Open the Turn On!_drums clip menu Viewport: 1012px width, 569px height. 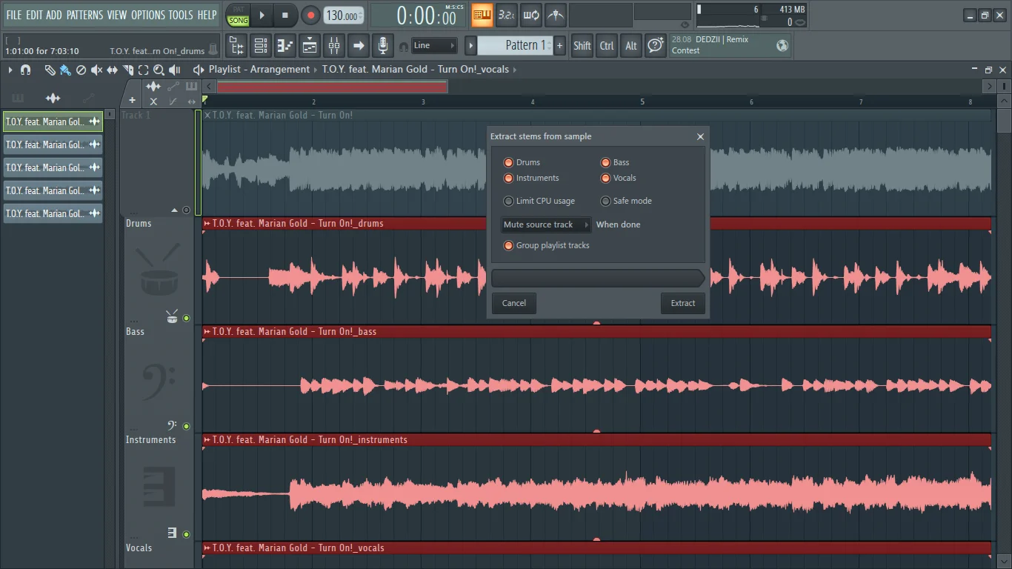pyautogui.click(x=207, y=223)
